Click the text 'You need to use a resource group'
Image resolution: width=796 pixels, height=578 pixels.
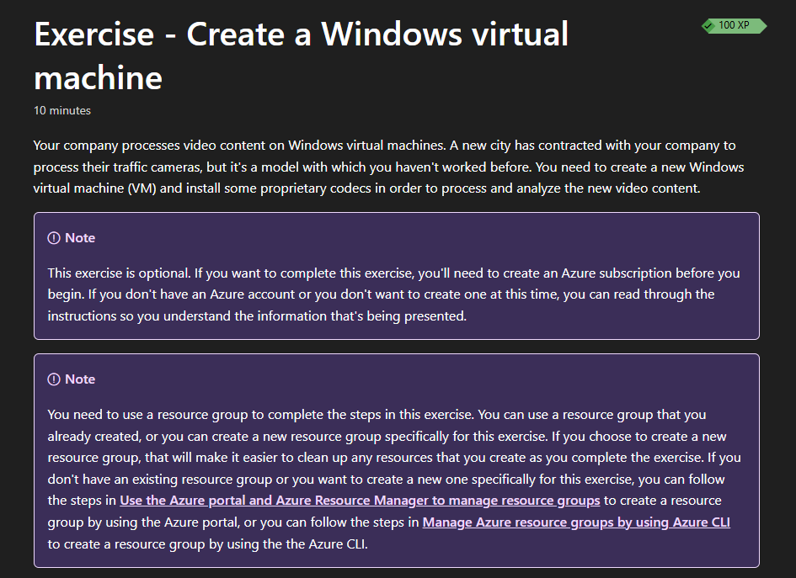[147, 415]
